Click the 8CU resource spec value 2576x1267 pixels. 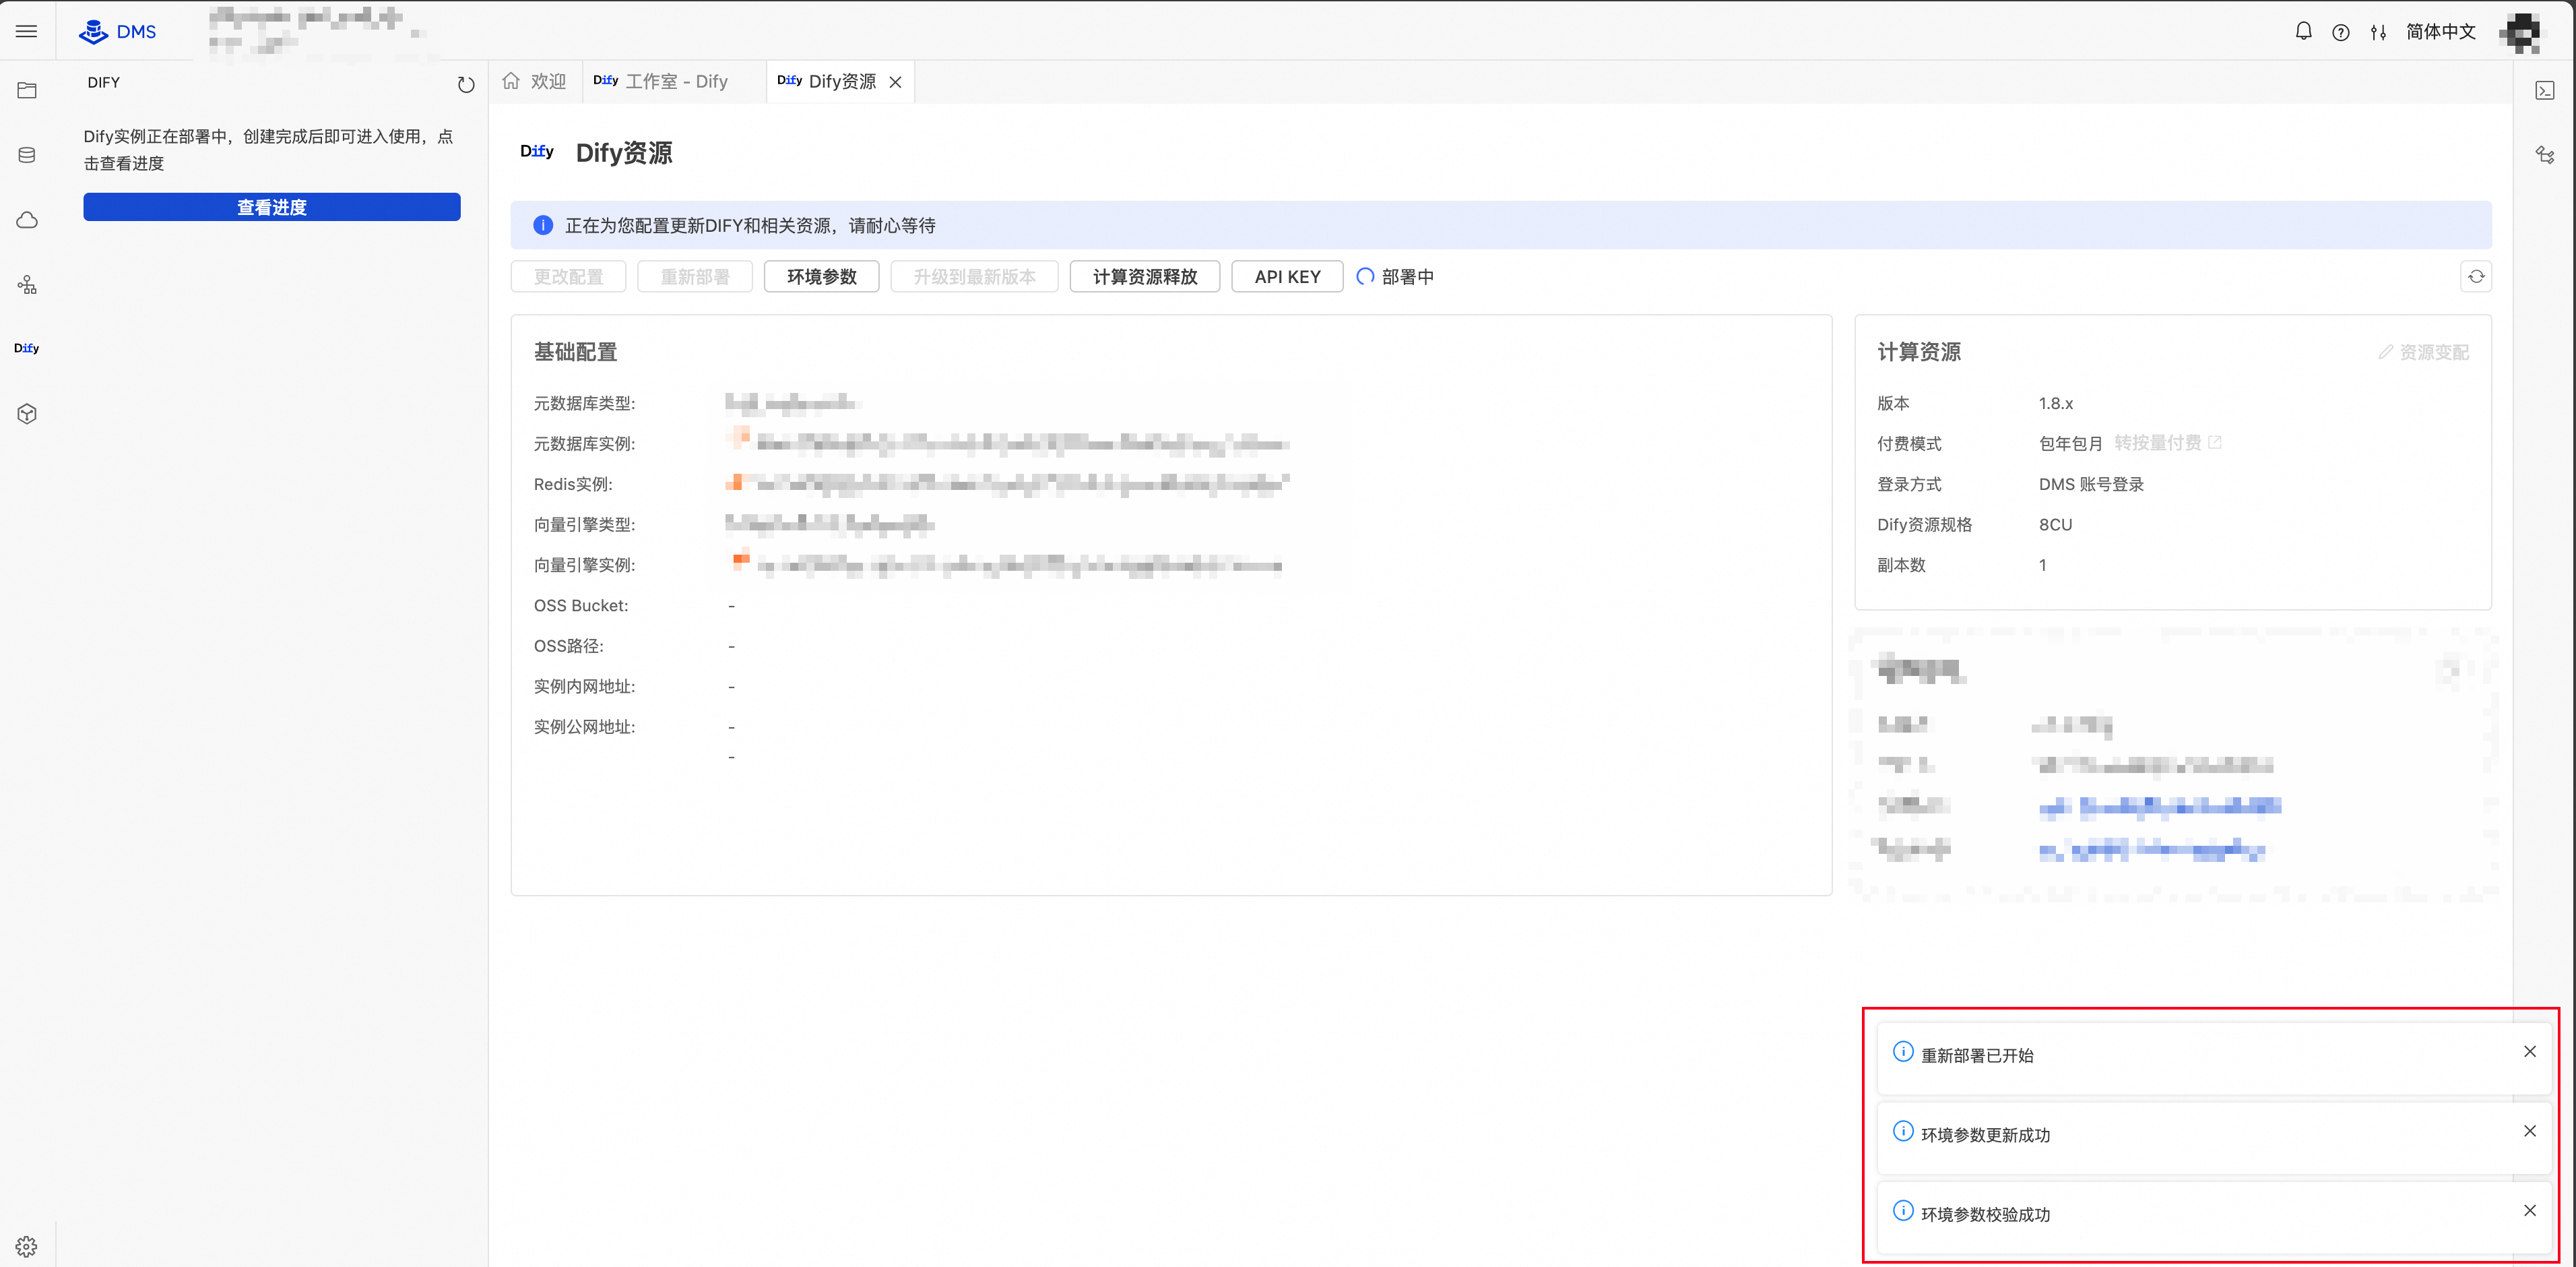click(2055, 524)
